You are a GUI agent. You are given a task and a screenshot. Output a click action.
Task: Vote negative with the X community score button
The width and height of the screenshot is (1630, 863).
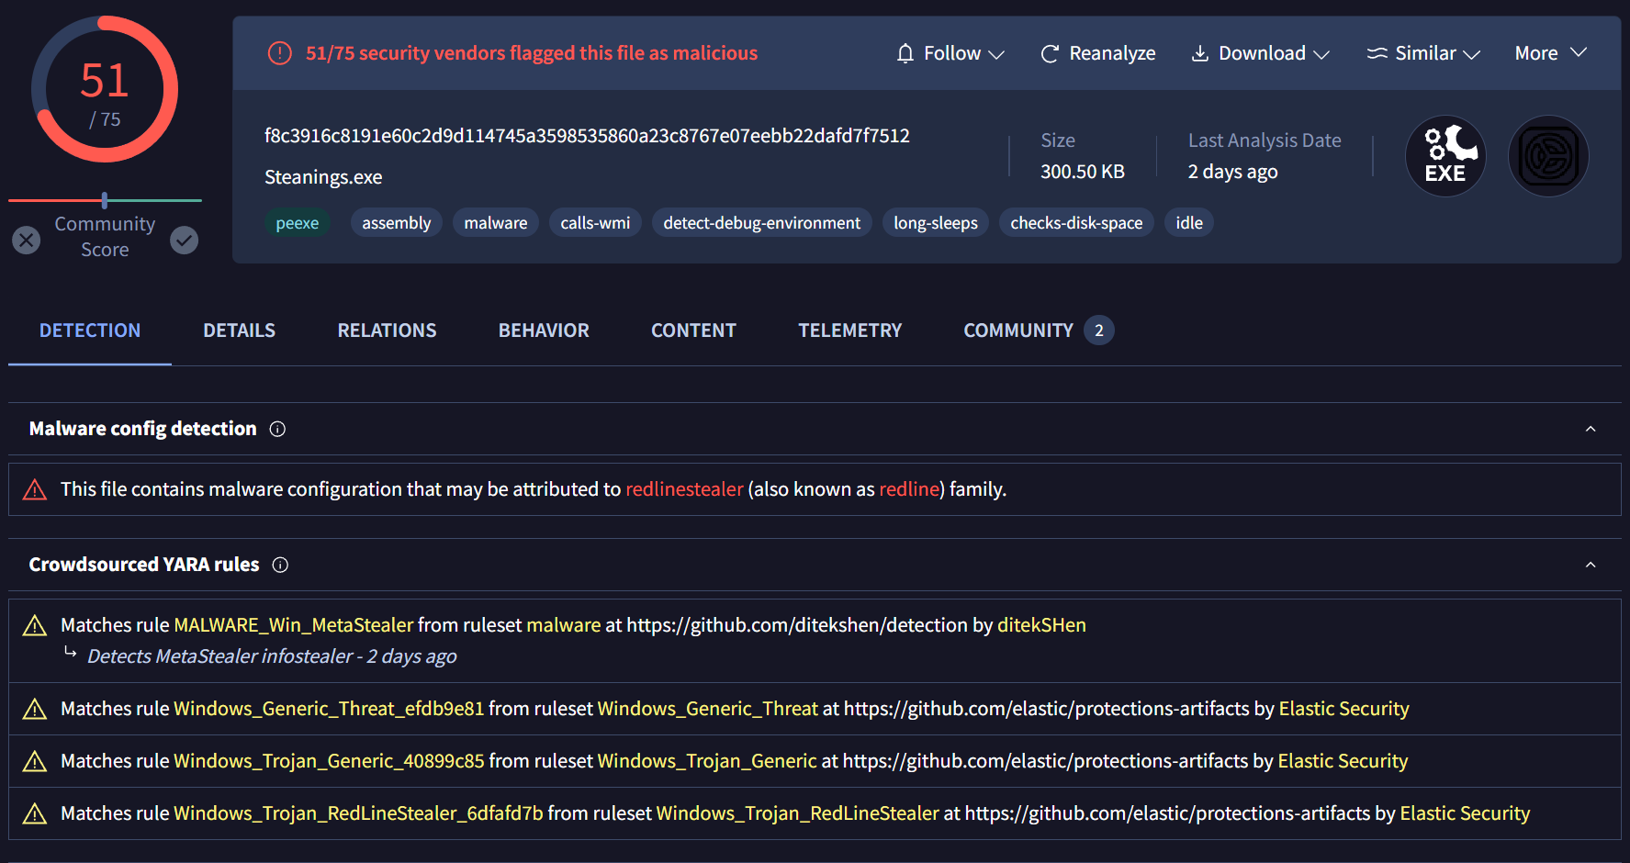pyautogui.click(x=27, y=241)
